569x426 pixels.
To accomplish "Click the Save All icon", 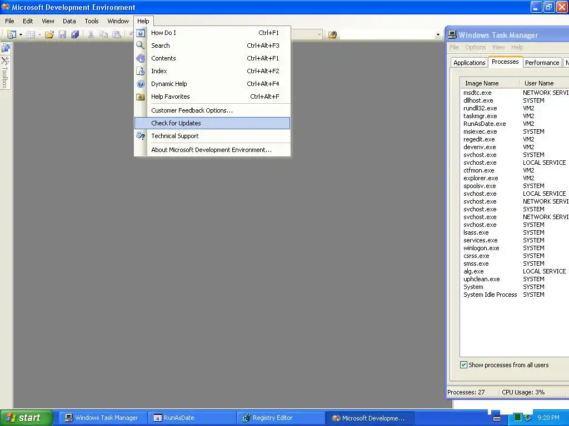I will click(x=75, y=34).
